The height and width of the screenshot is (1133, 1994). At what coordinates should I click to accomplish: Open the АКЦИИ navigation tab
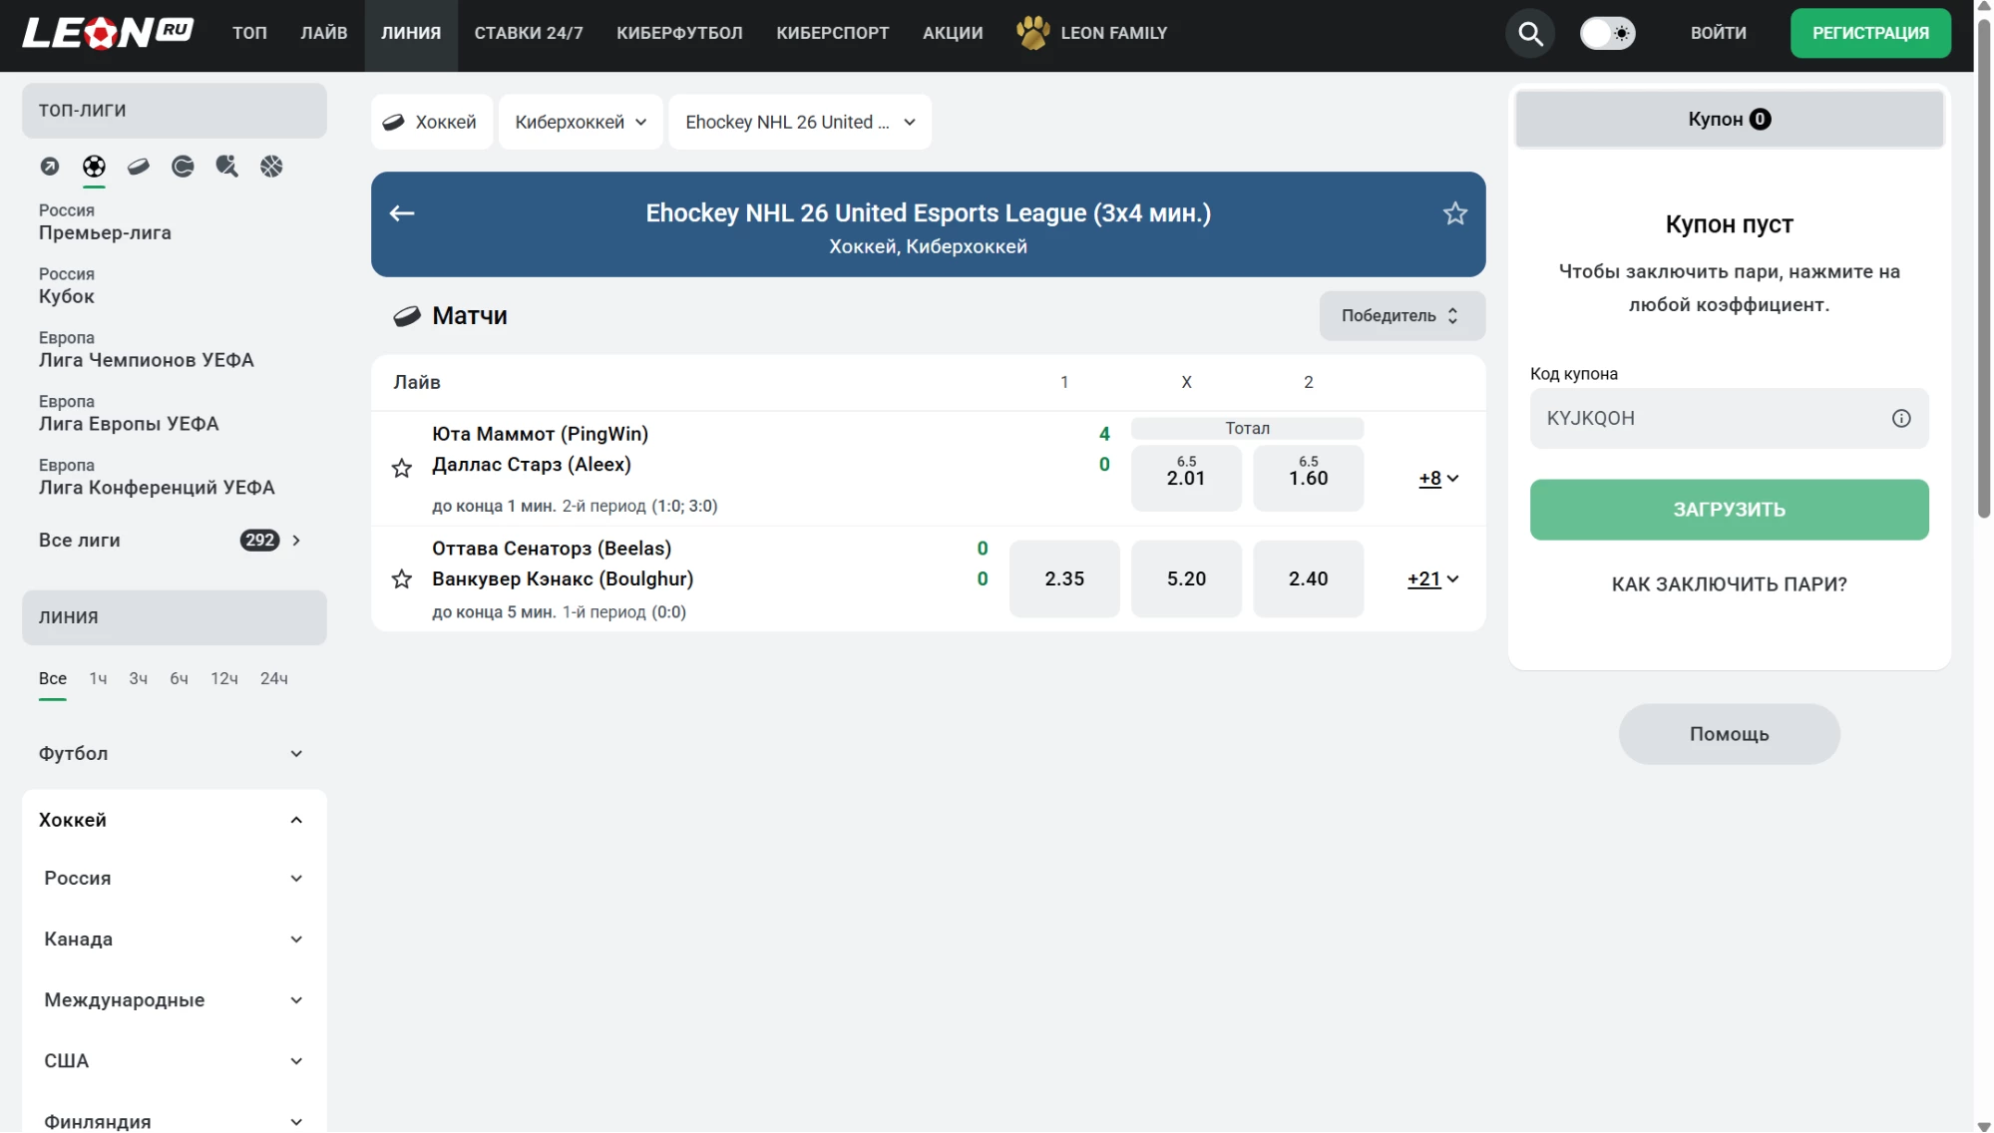(953, 33)
